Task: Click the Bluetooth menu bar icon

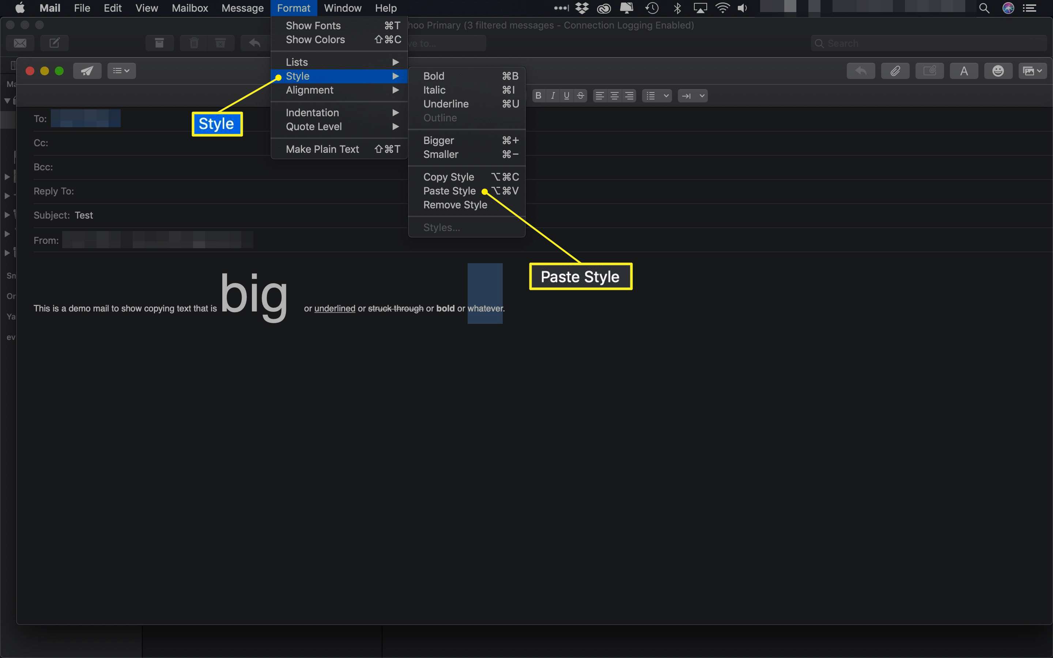Action: pos(677,8)
